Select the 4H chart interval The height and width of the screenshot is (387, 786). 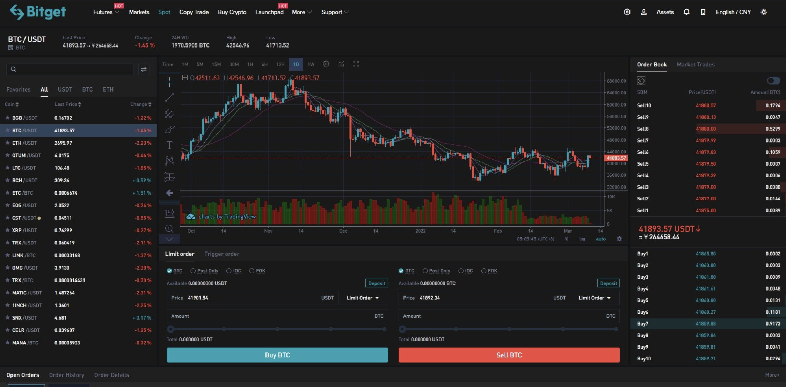264,64
